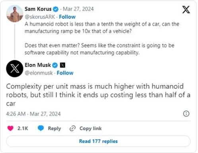Click the @elonmusk handle
Viewport: 198px width, 153px height.
[39, 73]
